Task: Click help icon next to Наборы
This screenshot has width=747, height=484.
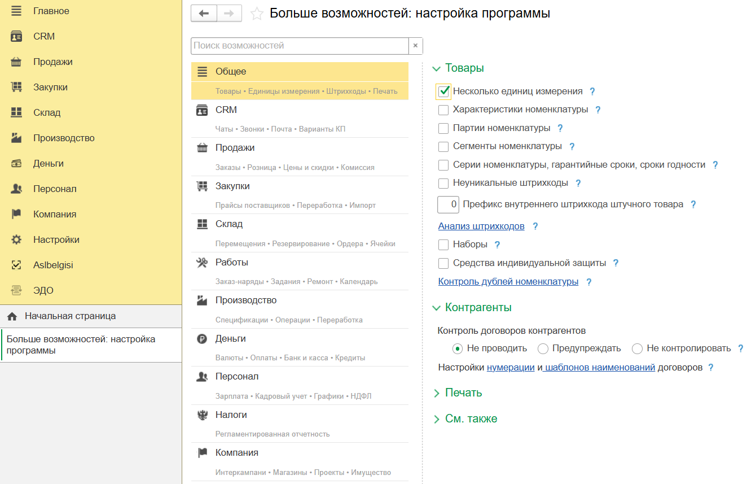Action: coord(497,245)
